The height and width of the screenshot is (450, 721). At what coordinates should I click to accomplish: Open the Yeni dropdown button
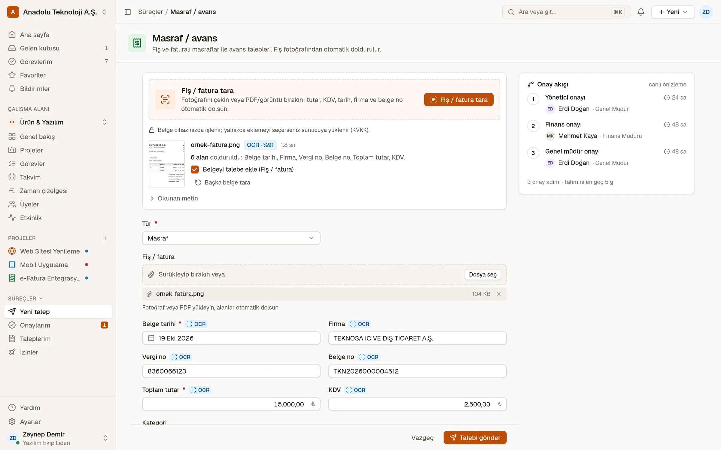click(673, 12)
